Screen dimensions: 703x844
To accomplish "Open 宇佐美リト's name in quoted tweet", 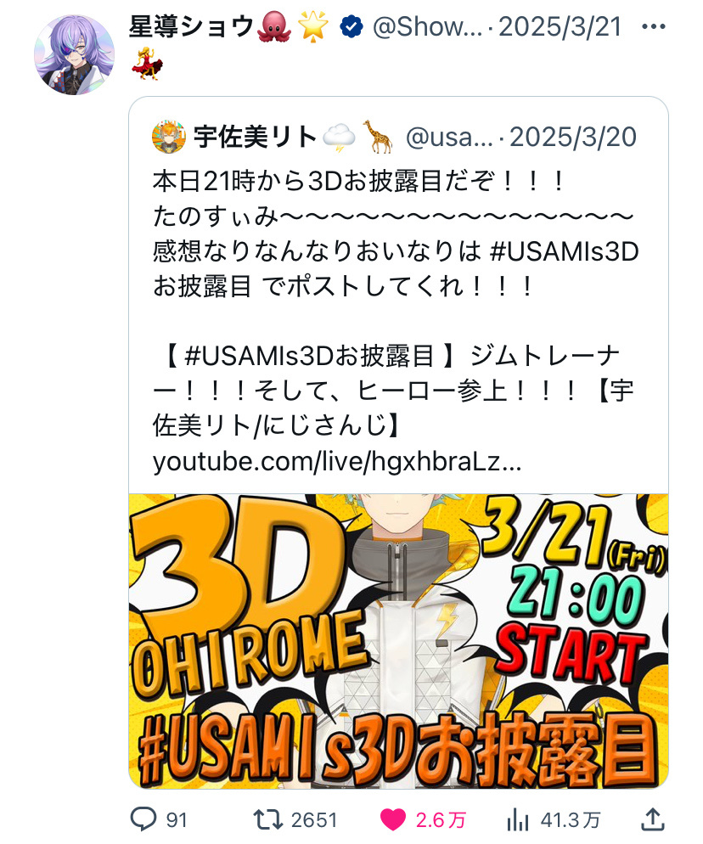I will tap(256, 137).
